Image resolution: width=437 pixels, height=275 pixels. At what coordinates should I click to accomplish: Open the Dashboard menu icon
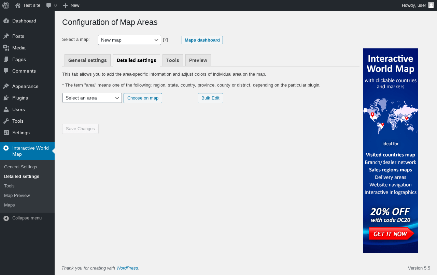coord(6,21)
